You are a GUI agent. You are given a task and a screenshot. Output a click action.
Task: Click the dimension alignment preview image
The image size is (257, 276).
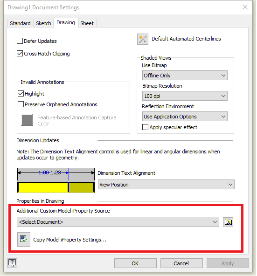pos(56,180)
